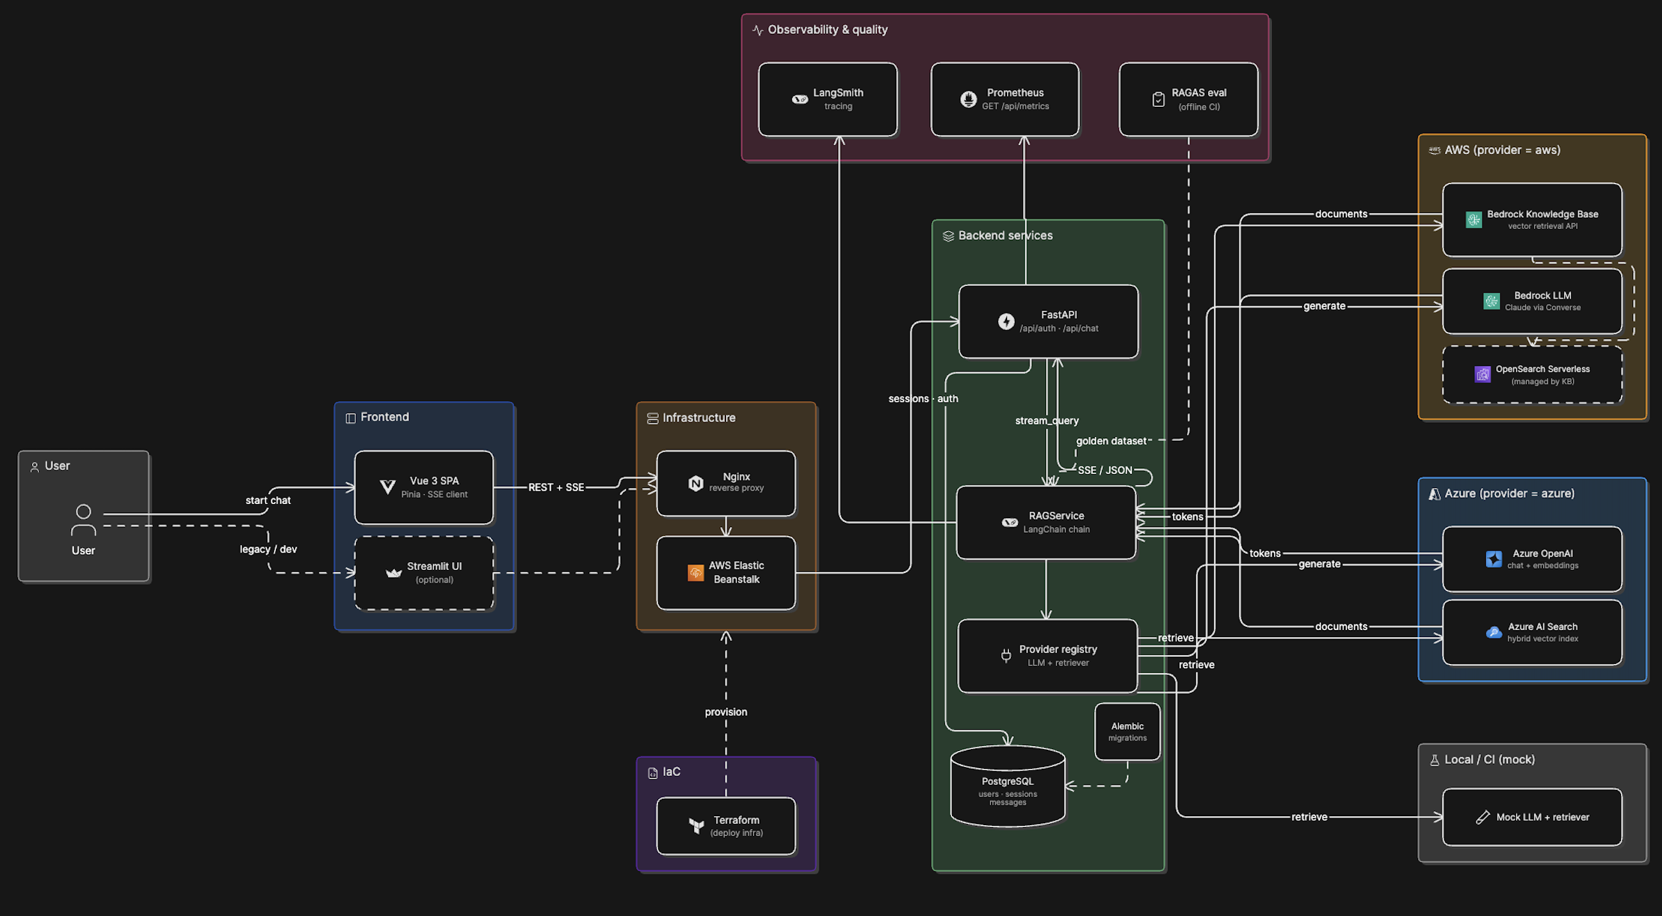1662x916 pixels.
Task: Click the 'vector retrieval API' subtitle text
Action: pos(1543,226)
